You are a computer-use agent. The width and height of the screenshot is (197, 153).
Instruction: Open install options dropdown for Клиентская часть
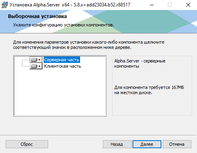[36, 66]
